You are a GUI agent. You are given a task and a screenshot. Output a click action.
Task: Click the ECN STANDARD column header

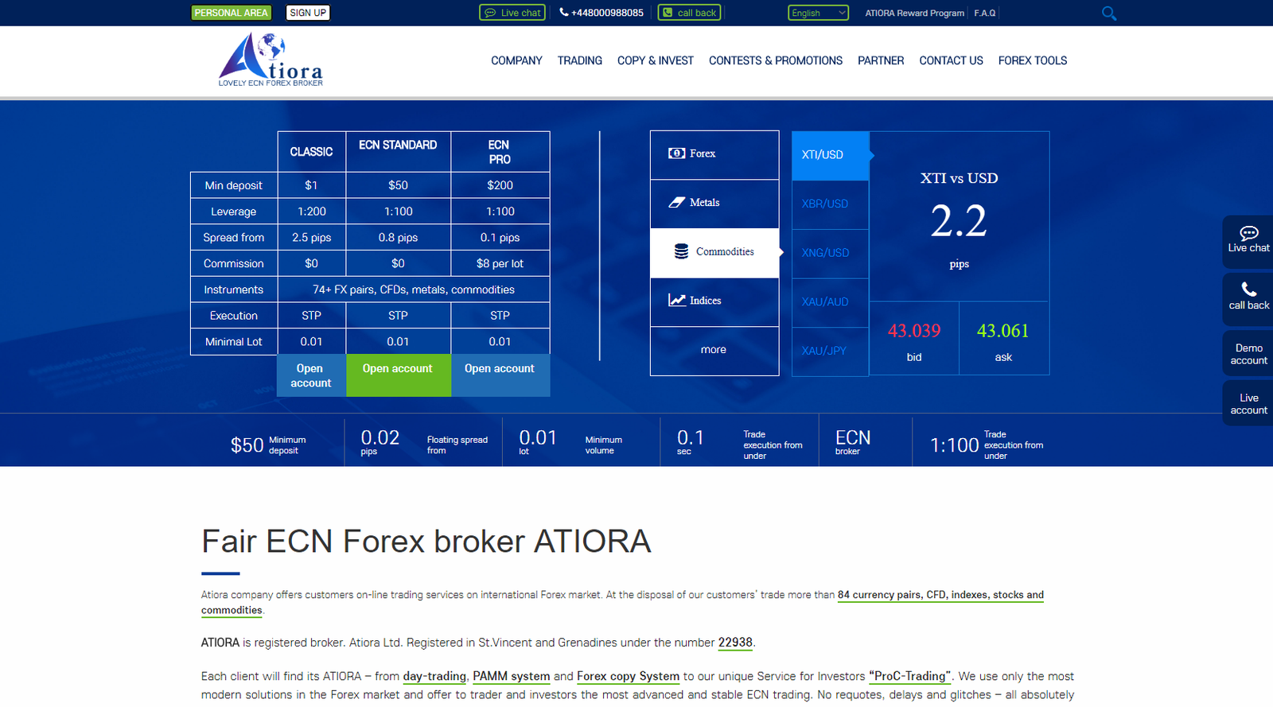point(398,152)
